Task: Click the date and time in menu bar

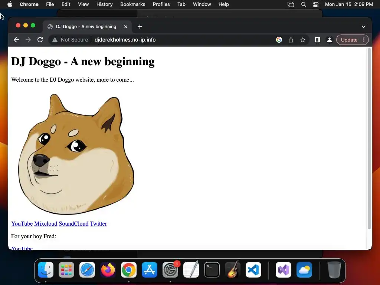Action: coord(349,4)
